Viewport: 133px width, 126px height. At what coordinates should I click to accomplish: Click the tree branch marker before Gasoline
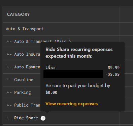9,80
